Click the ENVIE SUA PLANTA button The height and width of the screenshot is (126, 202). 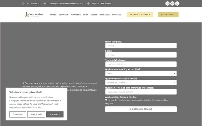[140, 15]
